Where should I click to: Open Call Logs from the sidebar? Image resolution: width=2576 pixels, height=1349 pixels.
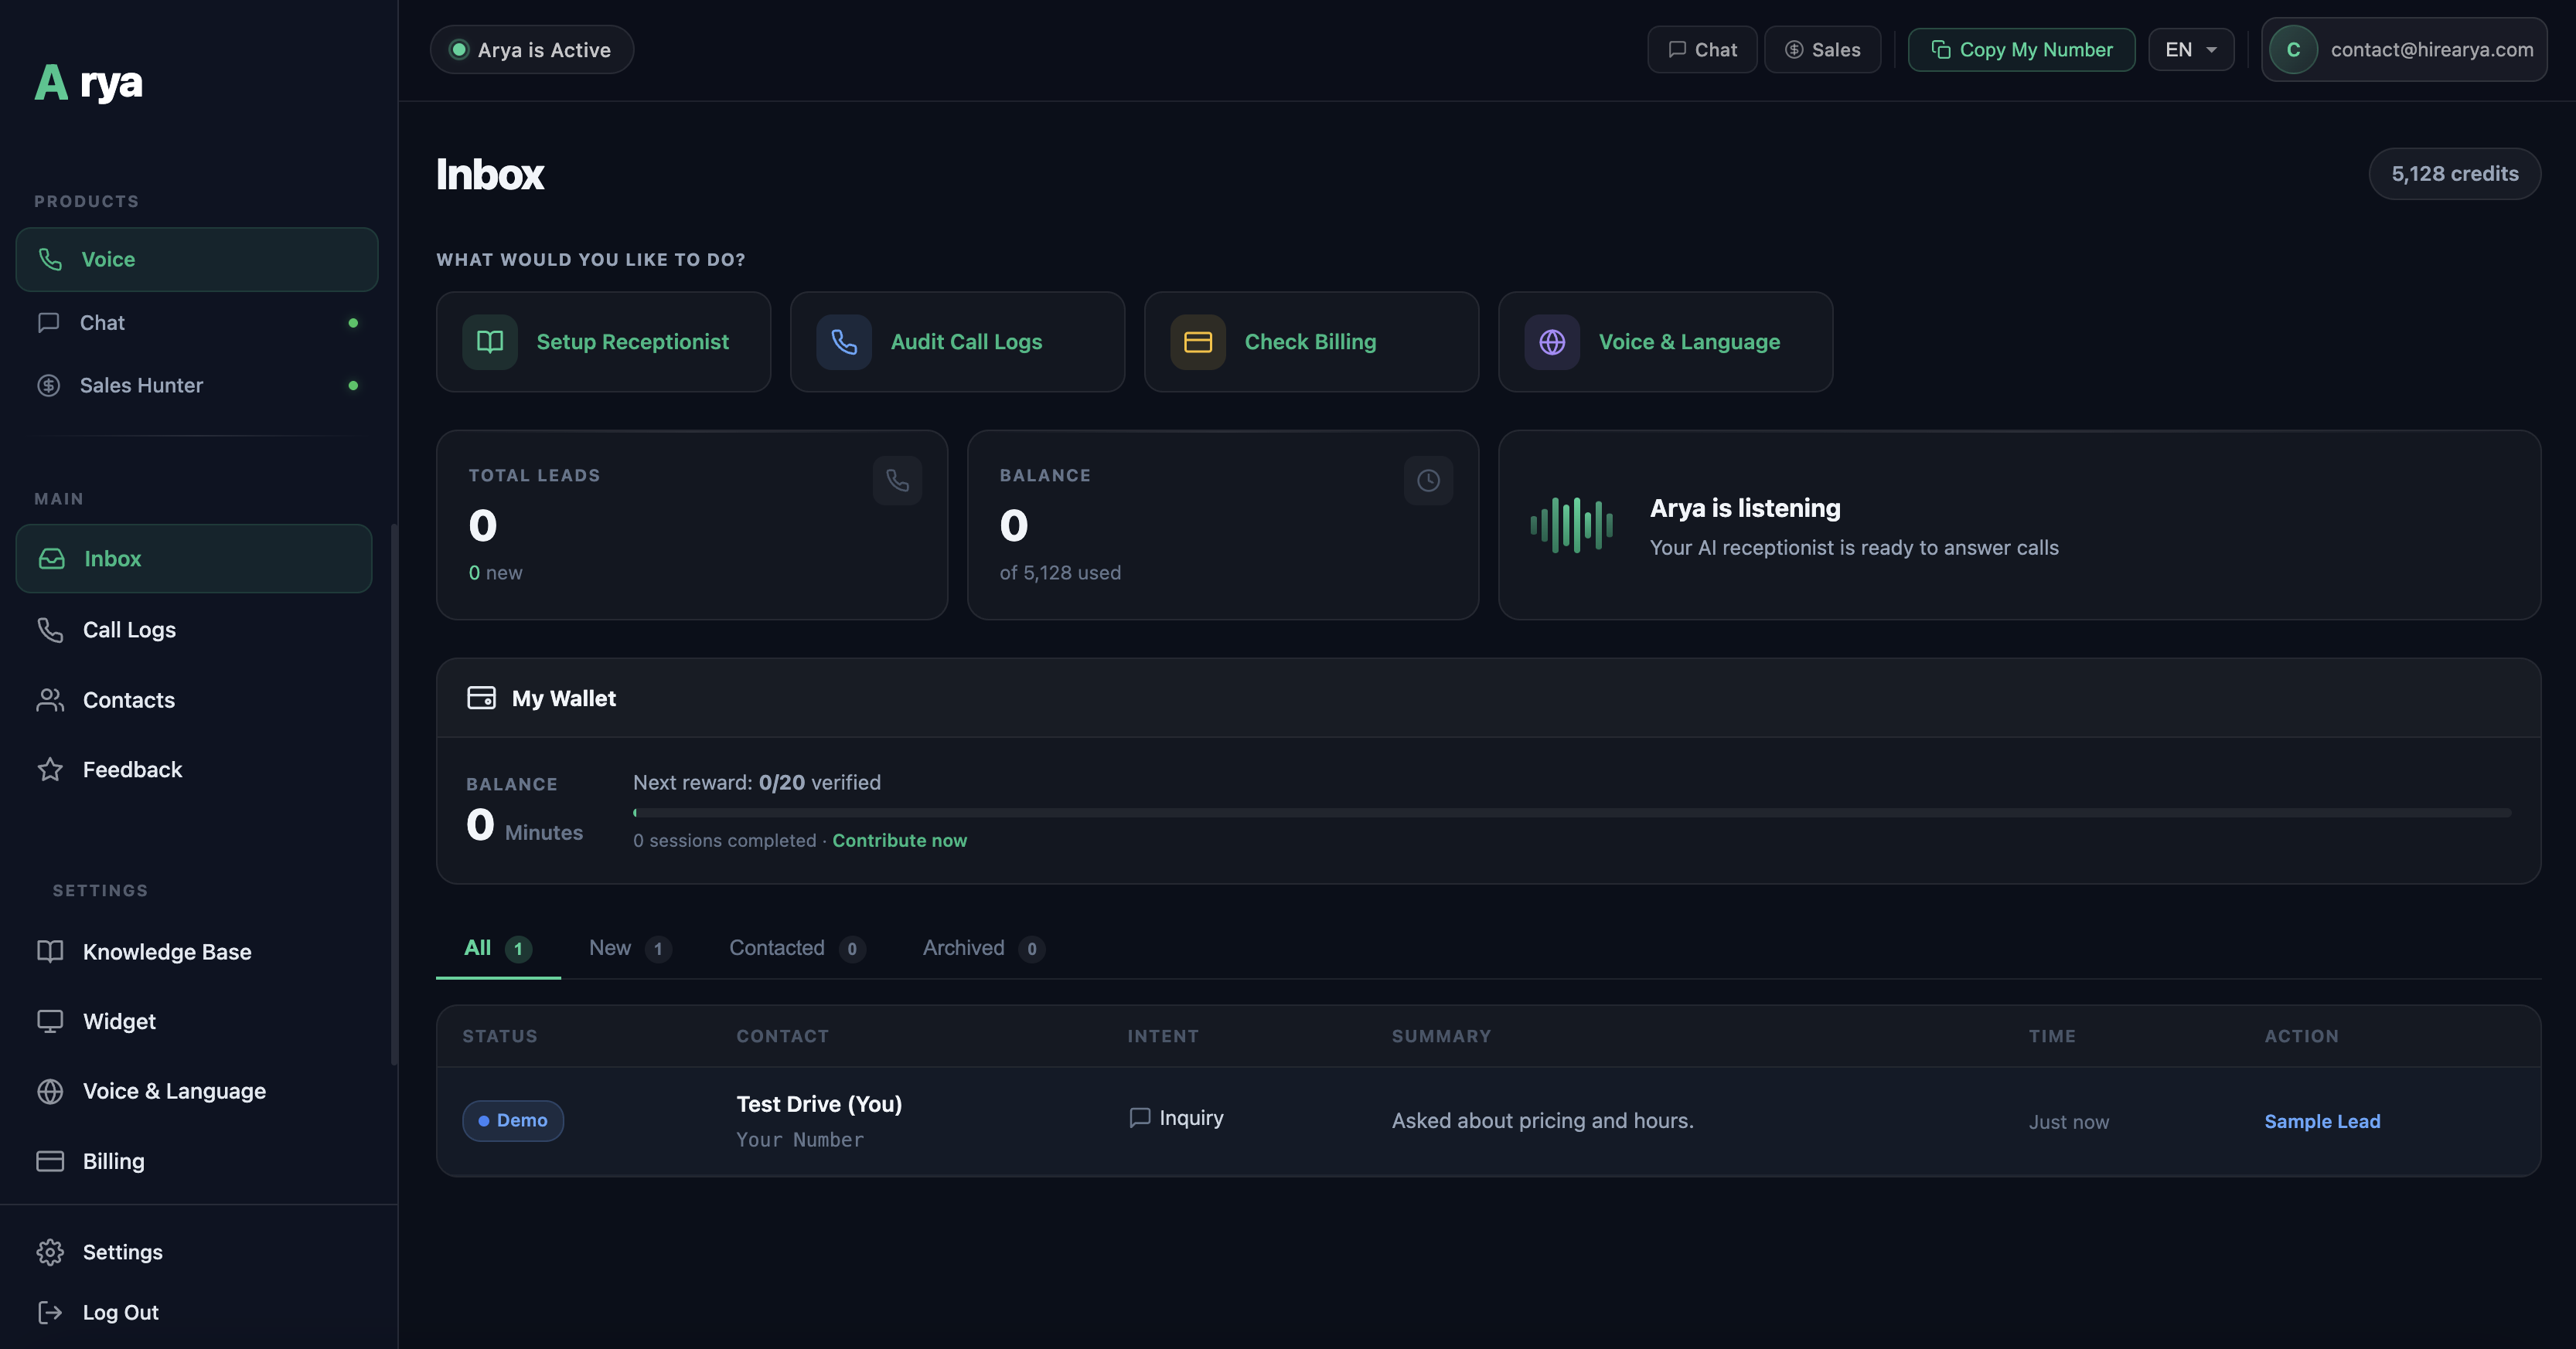[128, 630]
